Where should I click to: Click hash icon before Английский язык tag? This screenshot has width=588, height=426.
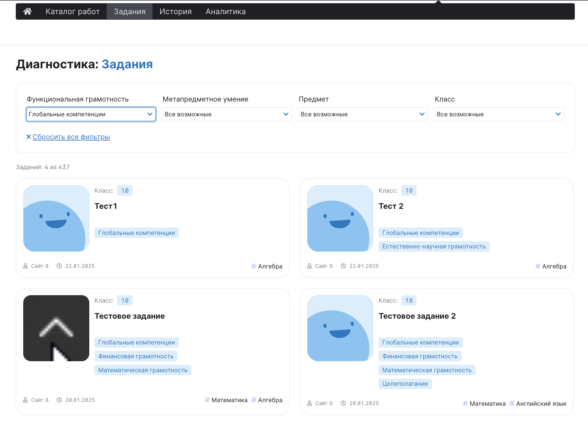512,404
